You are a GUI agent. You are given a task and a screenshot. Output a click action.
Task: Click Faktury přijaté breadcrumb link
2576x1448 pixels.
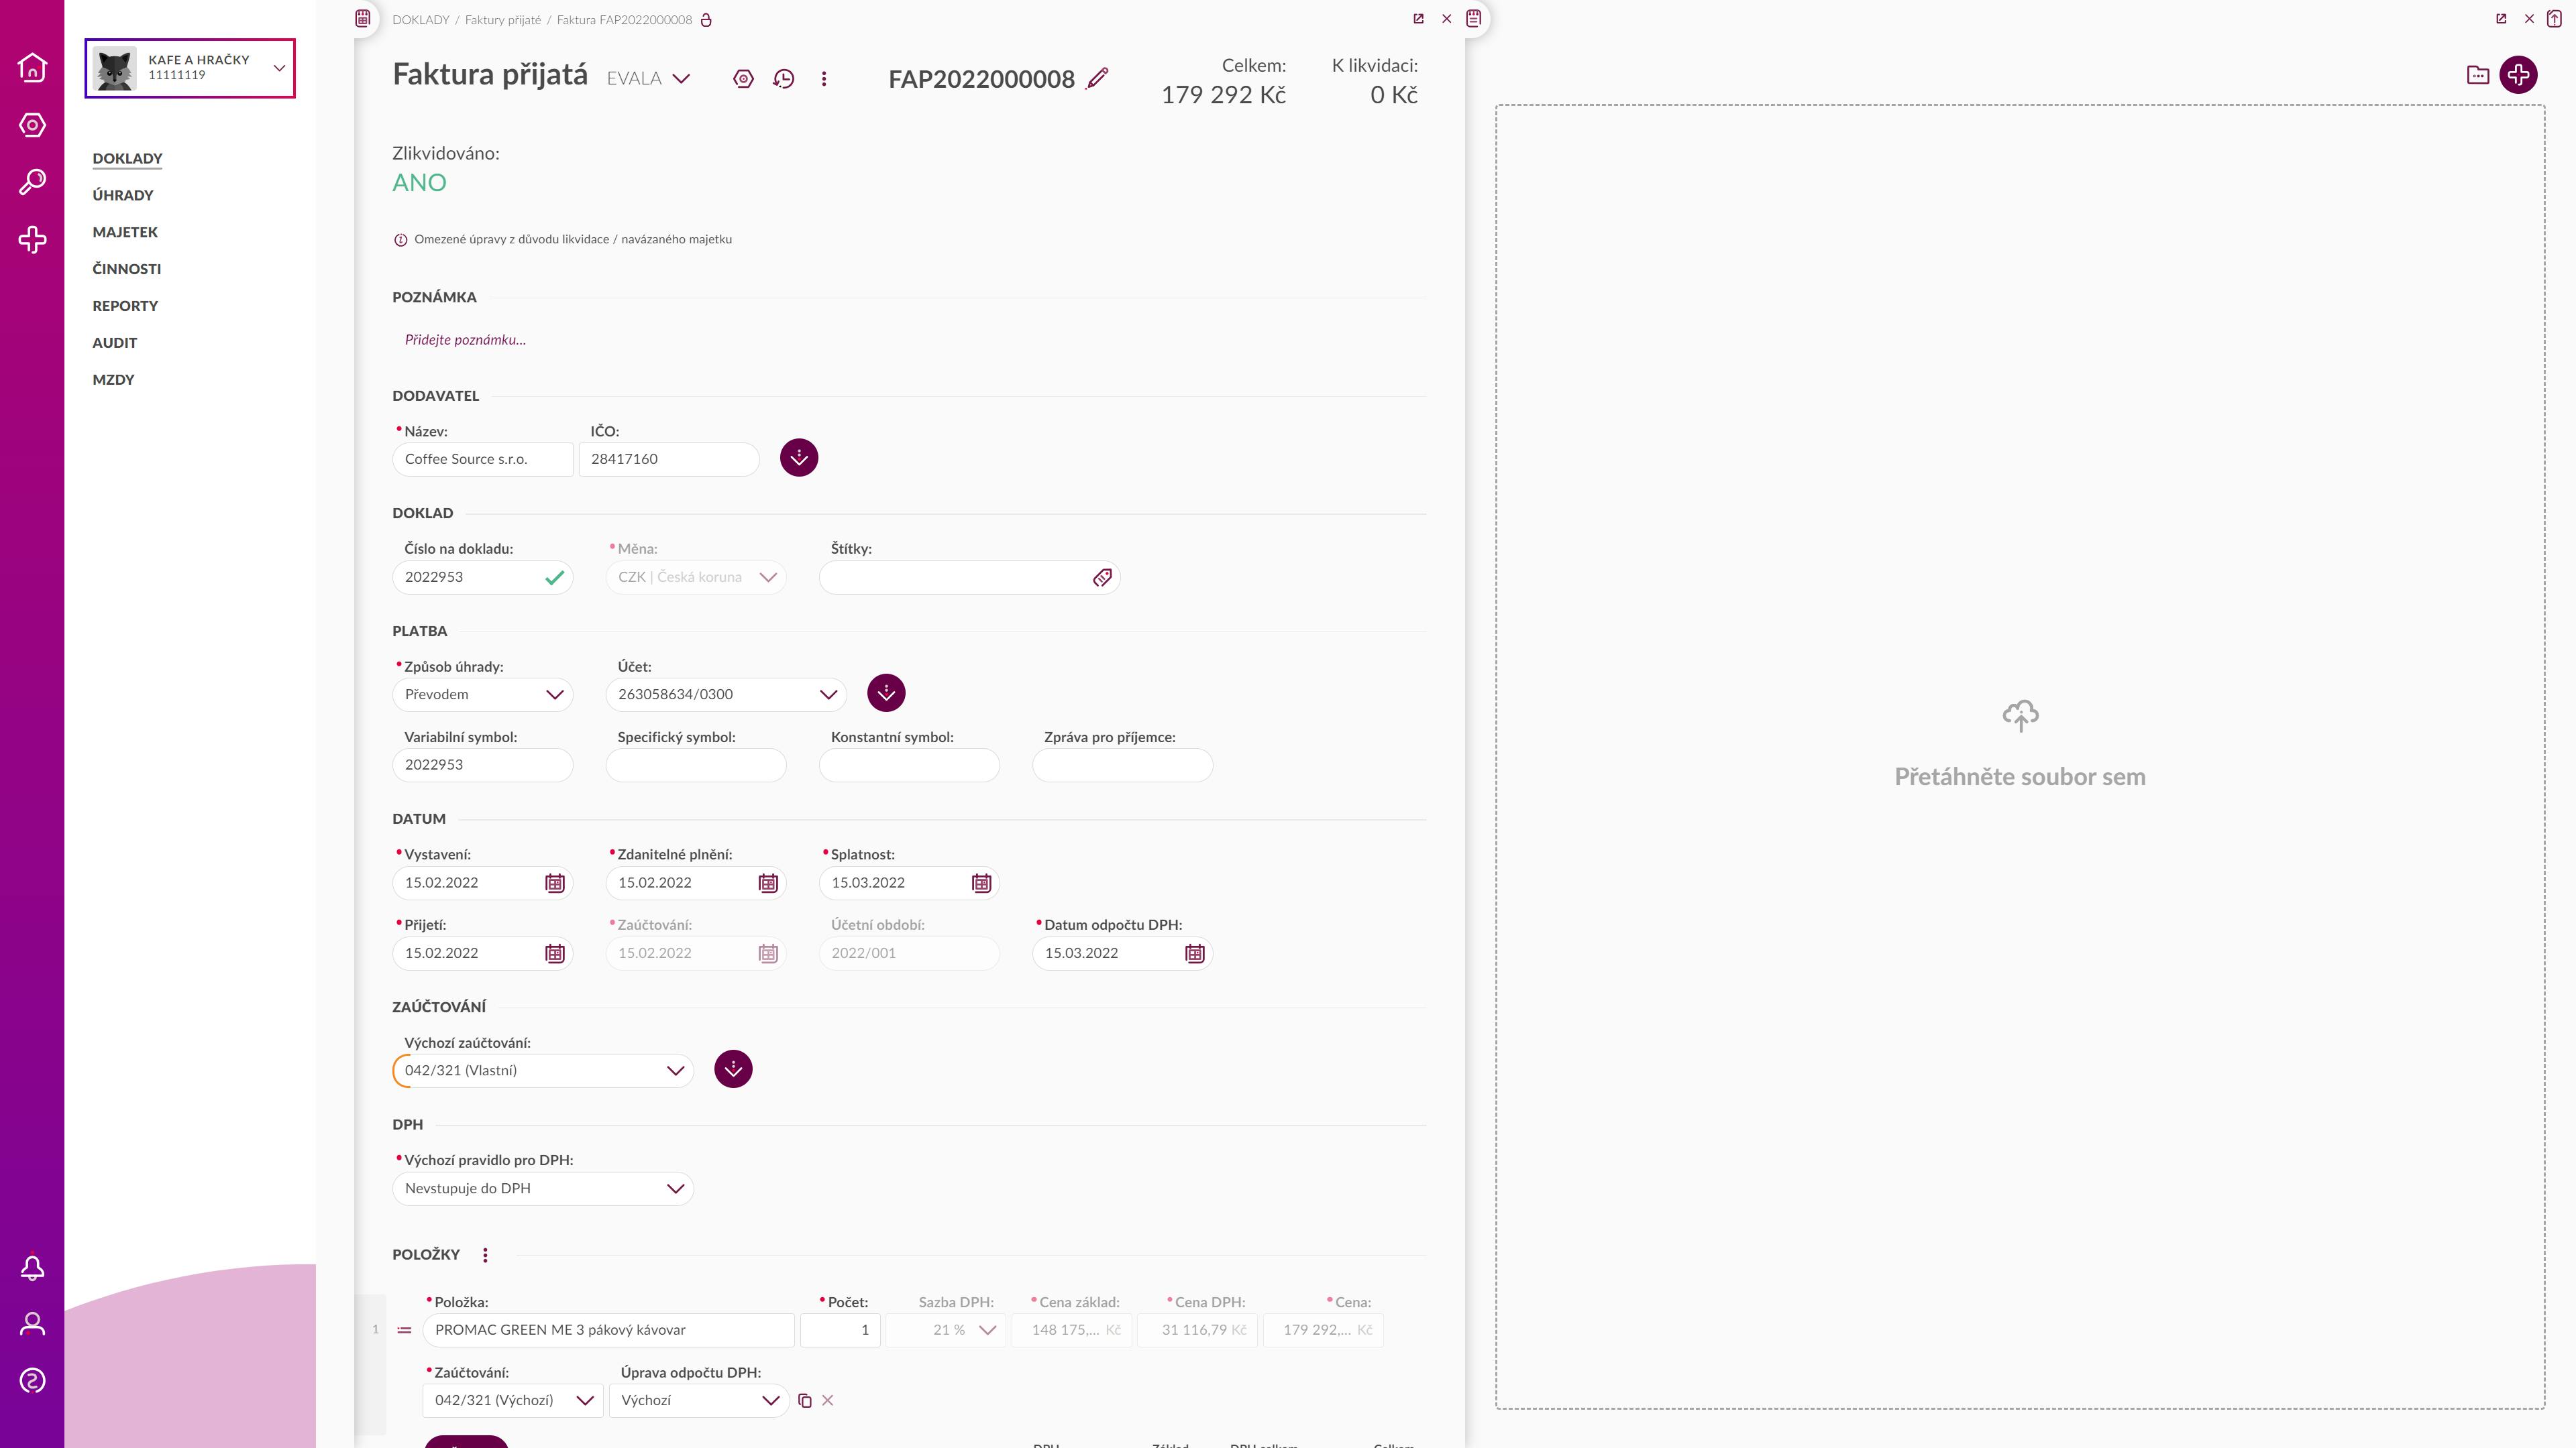[503, 20]
